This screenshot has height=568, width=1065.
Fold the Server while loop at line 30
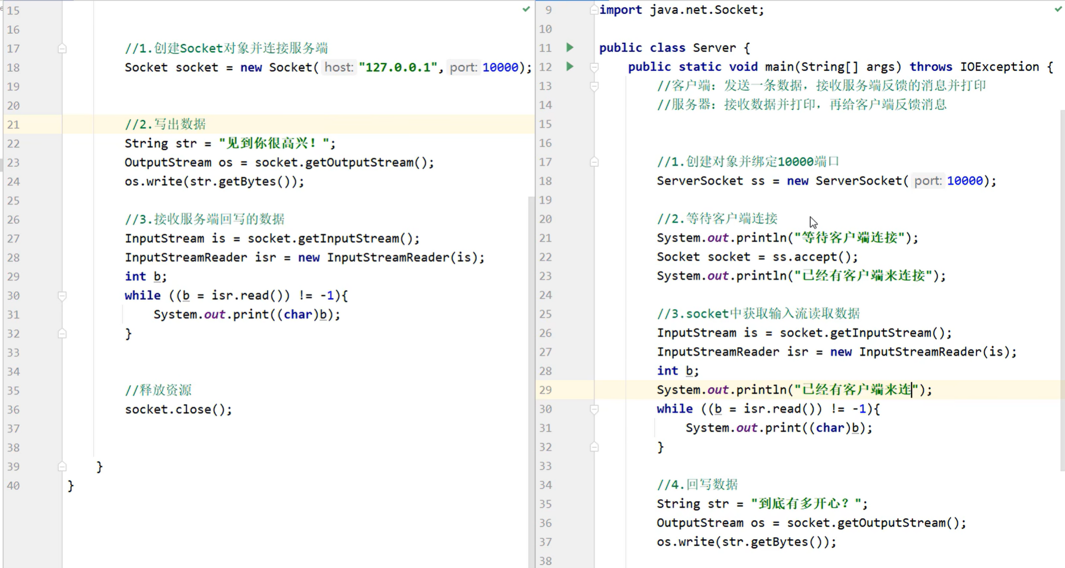[x=594, y=409]
